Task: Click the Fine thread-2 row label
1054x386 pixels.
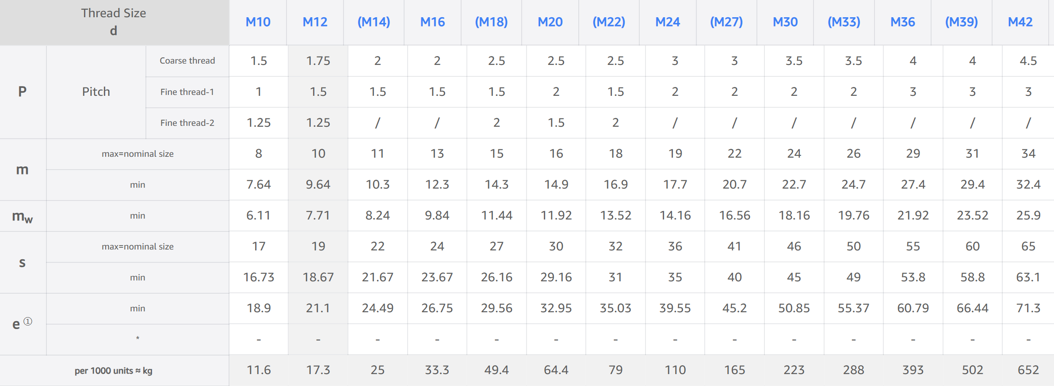Action: (x=187, y=123)
